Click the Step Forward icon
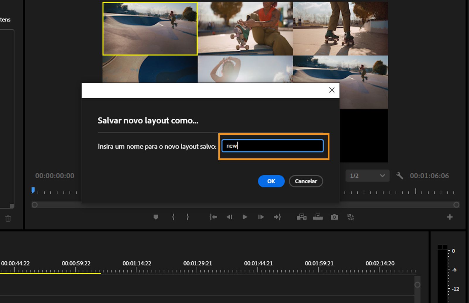This screenshot has height=303, width=469. [x=261, y=217]
